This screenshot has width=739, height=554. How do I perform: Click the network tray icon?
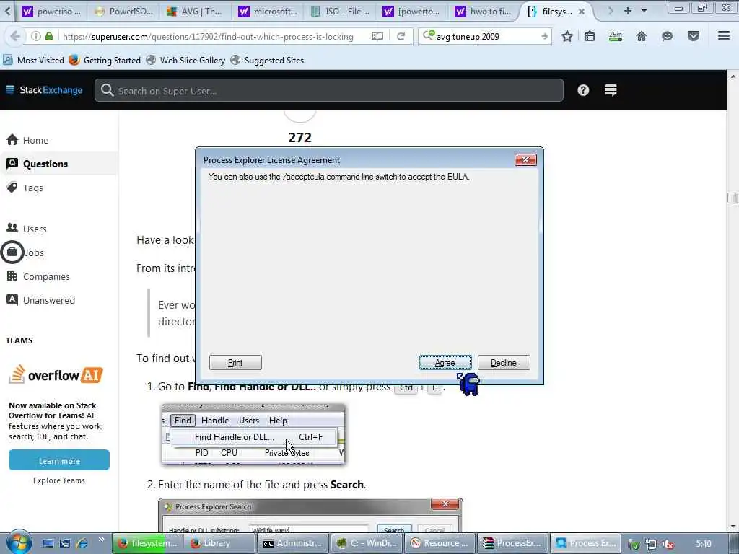point(651,544)
